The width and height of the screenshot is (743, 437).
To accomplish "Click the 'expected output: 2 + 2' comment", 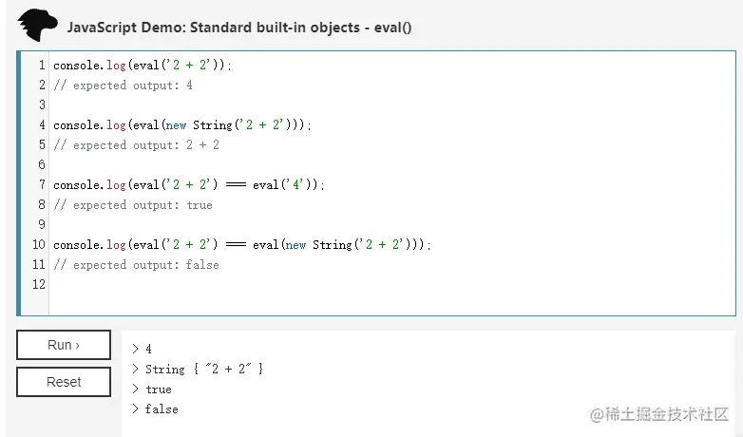I will (x=136, y=145).
